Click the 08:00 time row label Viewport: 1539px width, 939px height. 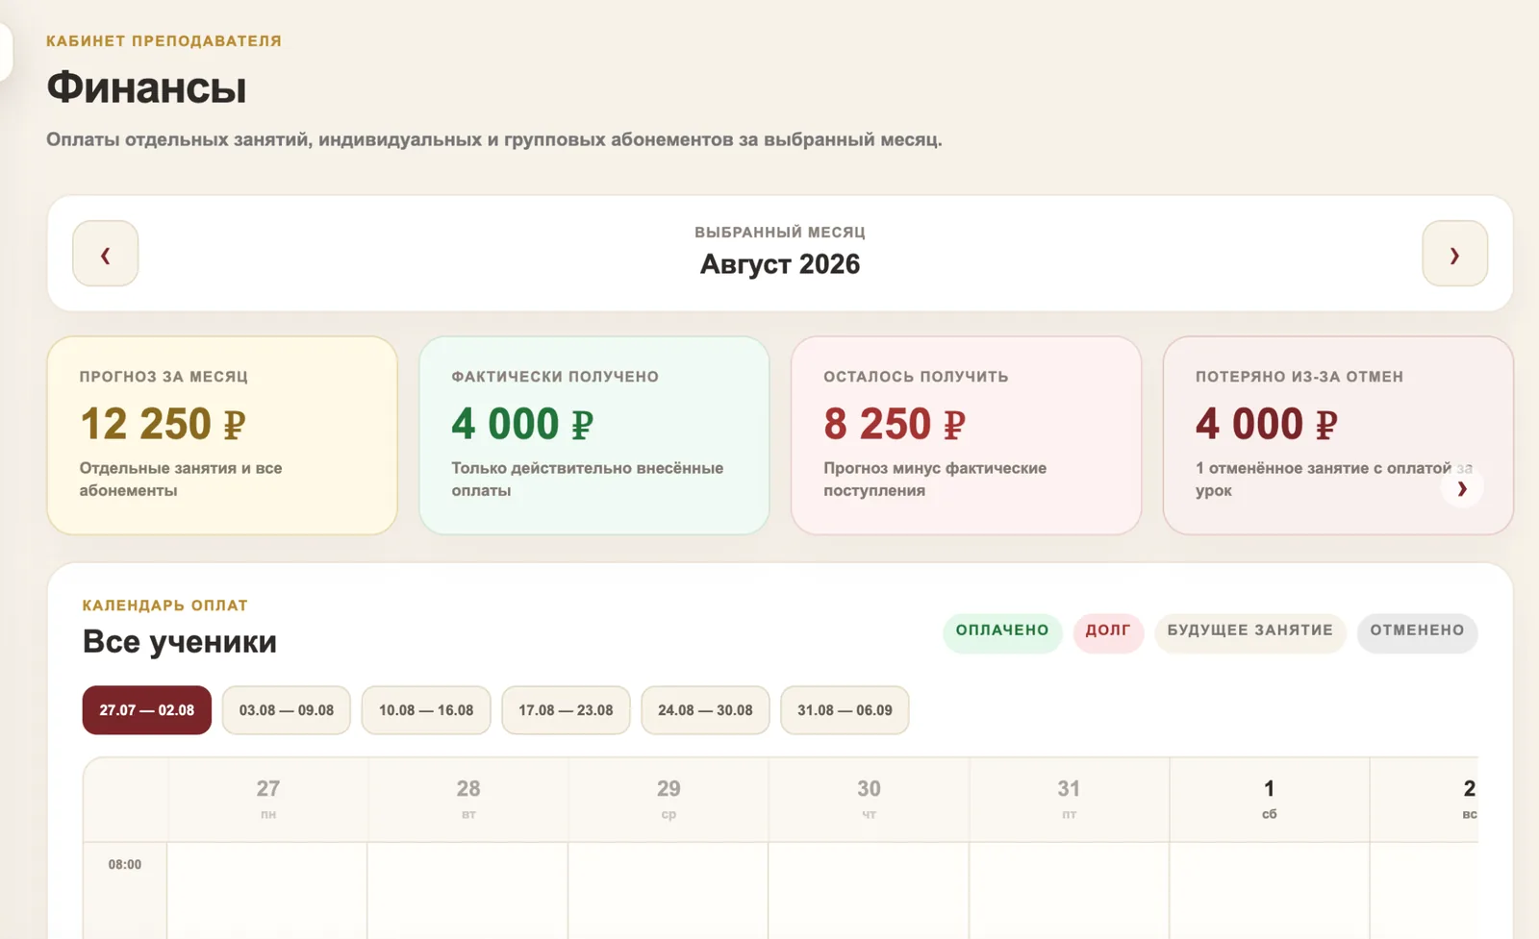point(125,864)
